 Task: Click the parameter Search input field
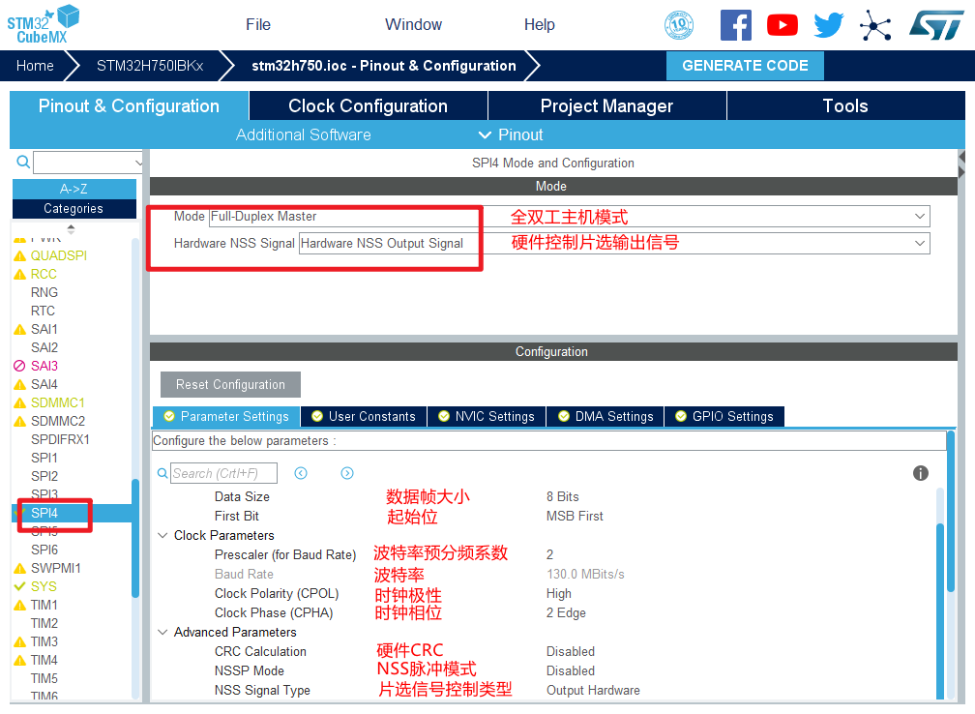click(223, 473)
